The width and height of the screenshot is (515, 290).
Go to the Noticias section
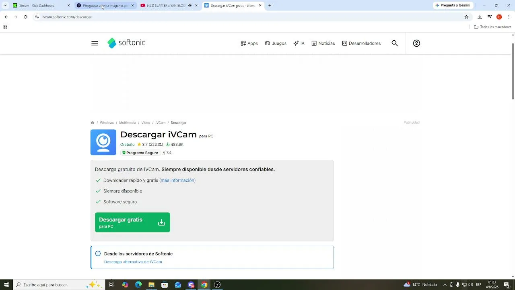coord(323,43)
